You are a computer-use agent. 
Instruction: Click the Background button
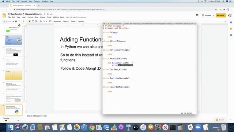(x=57, y=21)
